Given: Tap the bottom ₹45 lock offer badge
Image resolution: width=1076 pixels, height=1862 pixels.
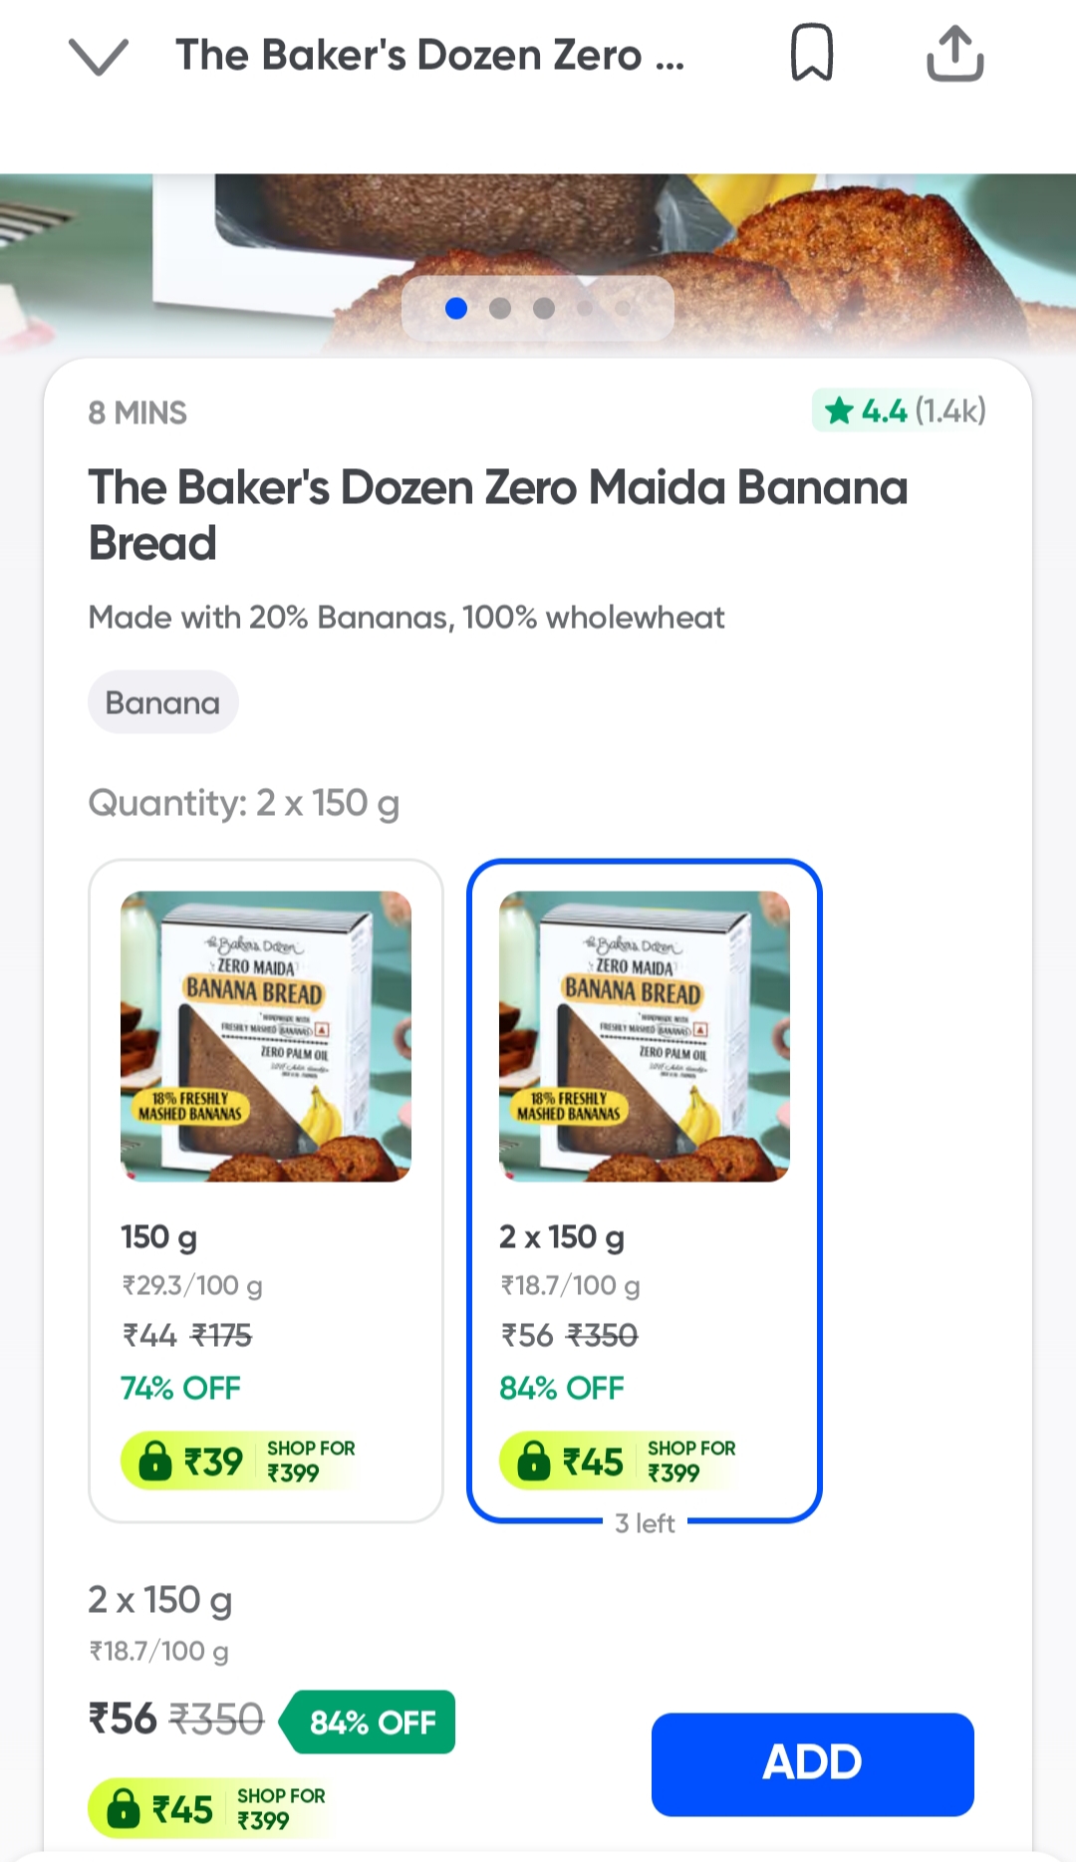Looking at the screenshot, I should click(209, 1808).
